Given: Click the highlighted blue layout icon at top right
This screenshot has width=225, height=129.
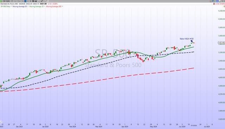Looking at the screenshot, I should point(217,1).
